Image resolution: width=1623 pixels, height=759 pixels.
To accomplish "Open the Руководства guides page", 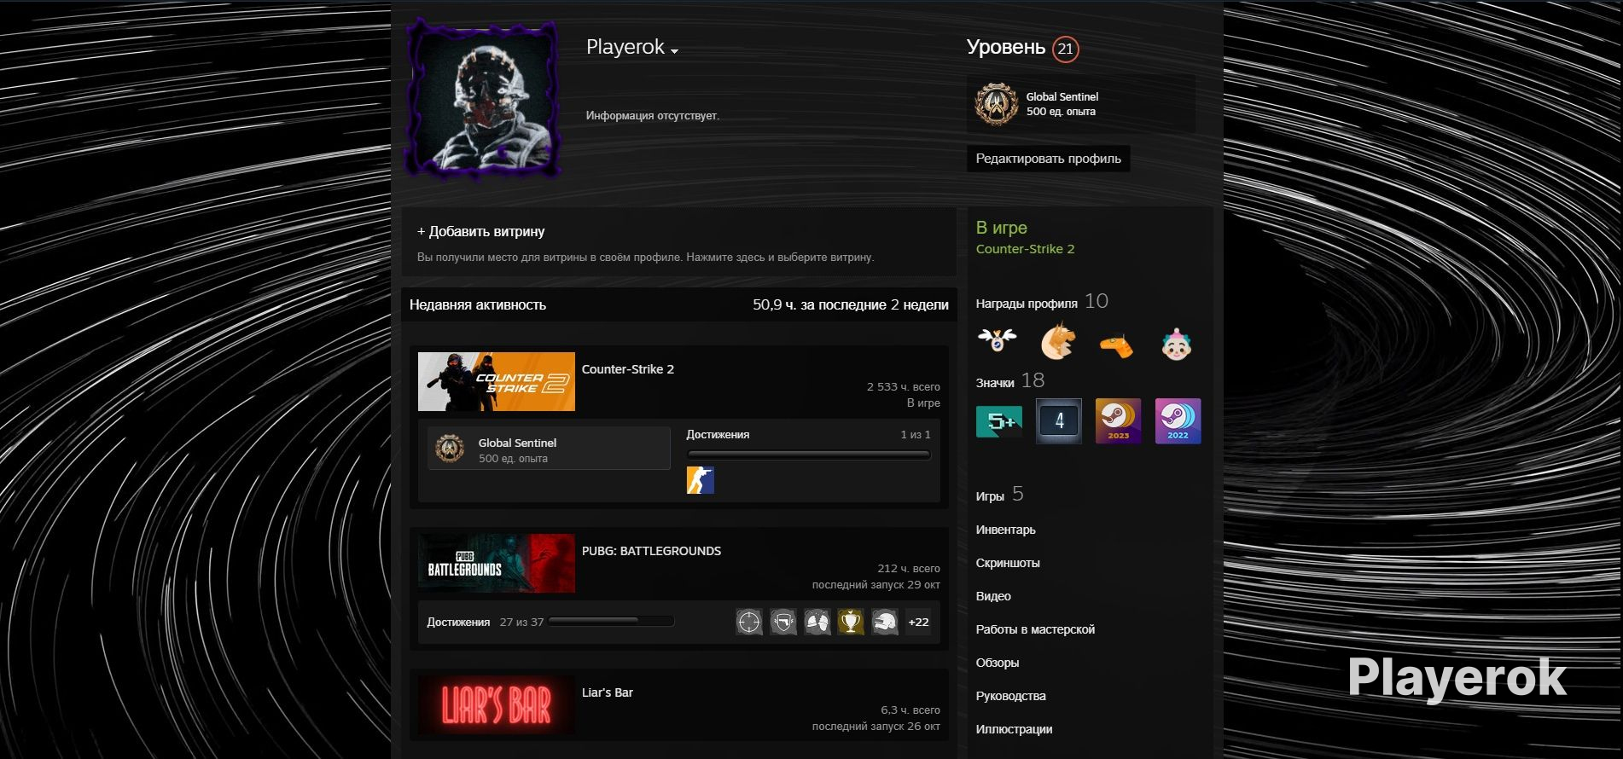I will (1011, 696).
